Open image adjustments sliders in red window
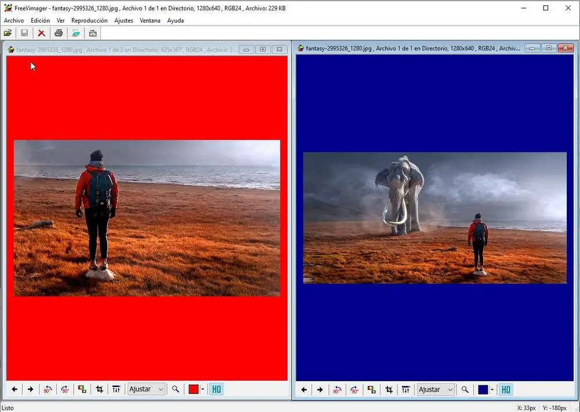Image resolution: width=580 pixels, height=412 pixels. point(116,389)
